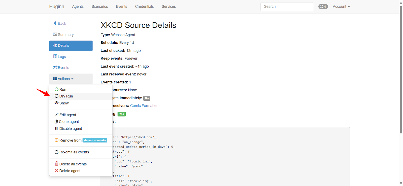Click the Back link text

(62, 23)
